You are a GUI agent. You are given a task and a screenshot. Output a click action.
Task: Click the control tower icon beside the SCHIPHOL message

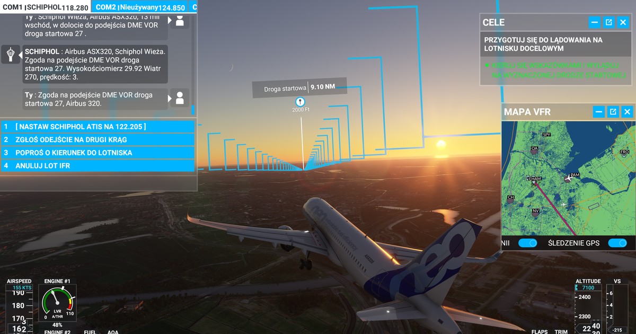pyautogui.click(x=11, y=55)
